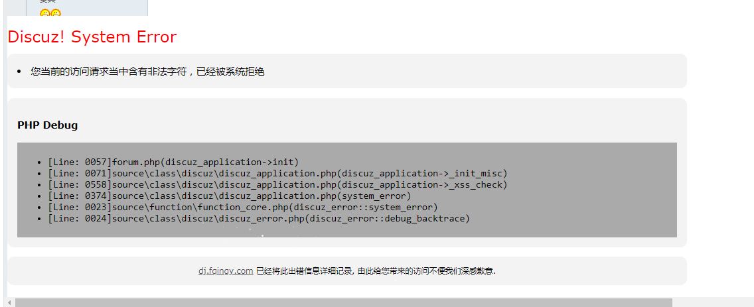Click the PHP Debug heading
The width and height of the screenshot is (754, 307).
[48, 125]
